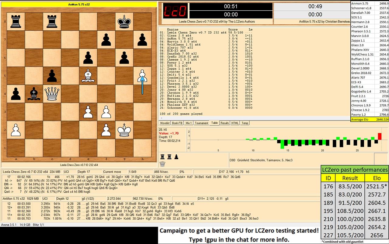The height and width of the screenshot is (244, 389).
Task: Click the white pawn on f3
Action: coord(106,112)
